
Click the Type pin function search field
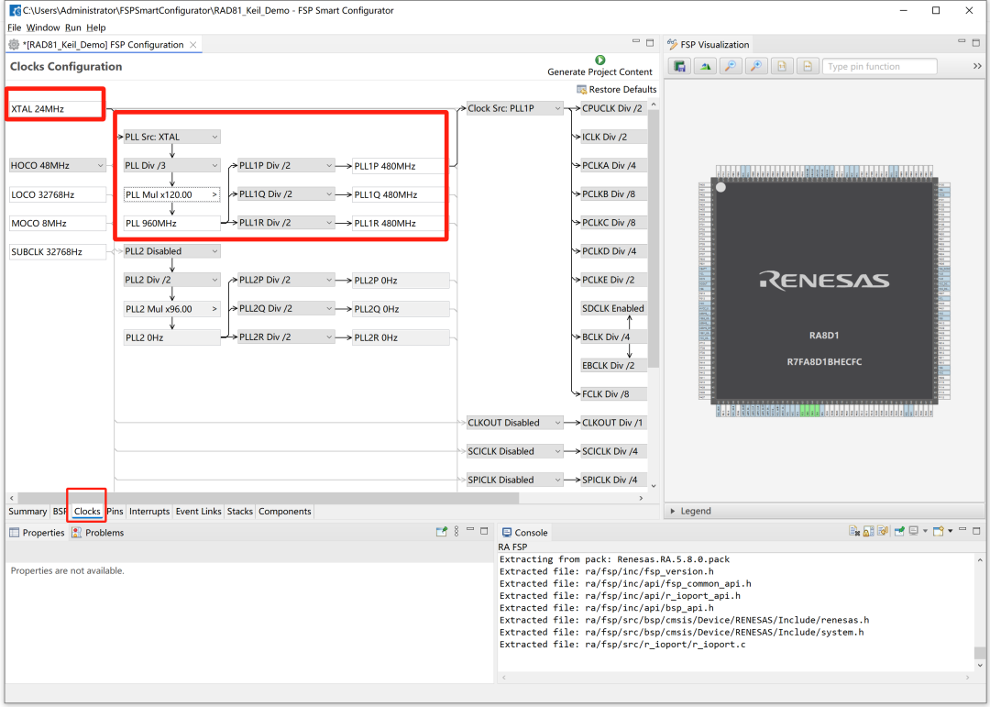click(x=879, y=66)
